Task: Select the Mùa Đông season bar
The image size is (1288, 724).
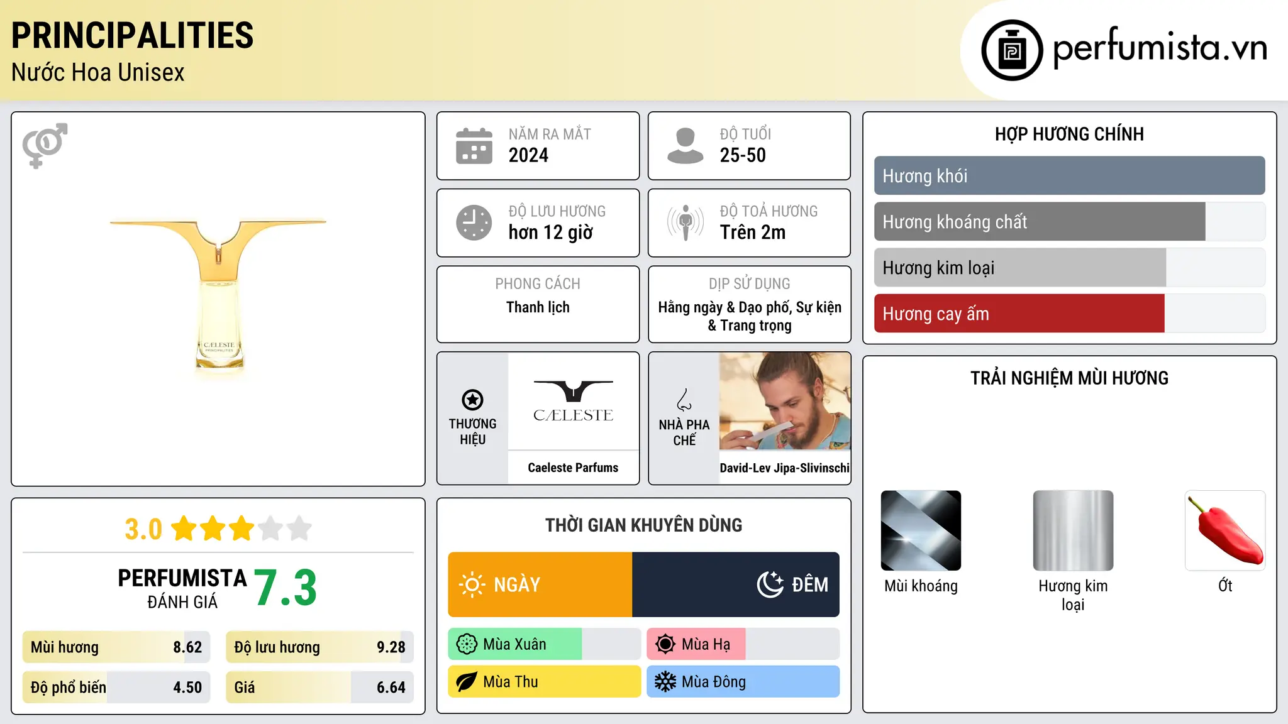Action: 743,682
